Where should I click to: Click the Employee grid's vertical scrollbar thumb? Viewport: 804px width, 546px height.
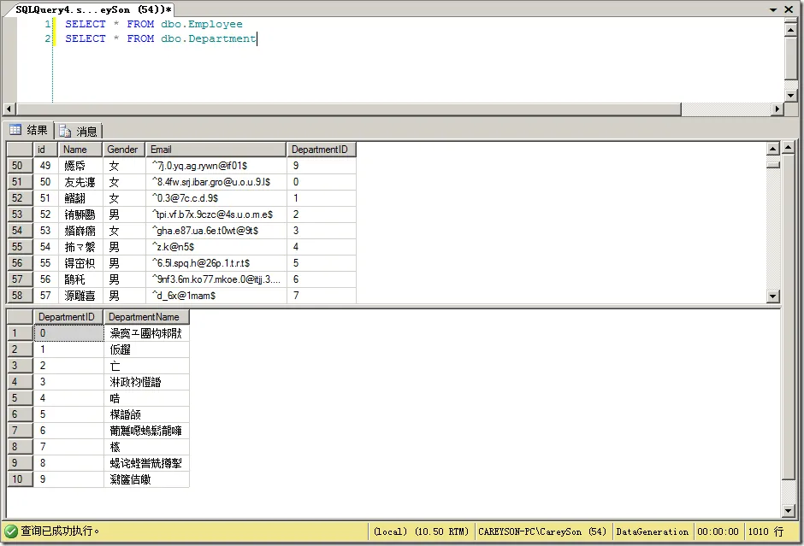[772, 164]
